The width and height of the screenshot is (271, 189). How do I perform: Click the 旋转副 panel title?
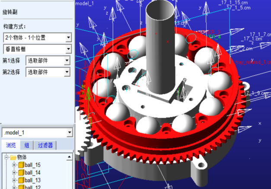(10, 12)
